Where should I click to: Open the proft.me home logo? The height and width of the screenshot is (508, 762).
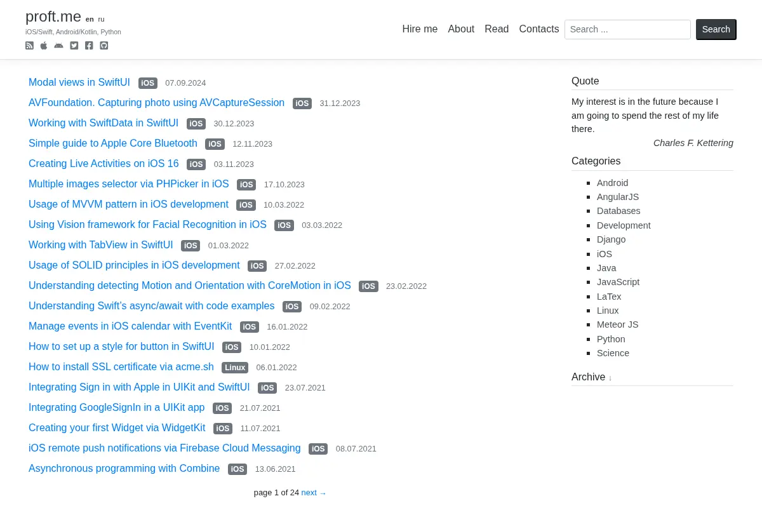pyautogui.click(x=53, y=17)
